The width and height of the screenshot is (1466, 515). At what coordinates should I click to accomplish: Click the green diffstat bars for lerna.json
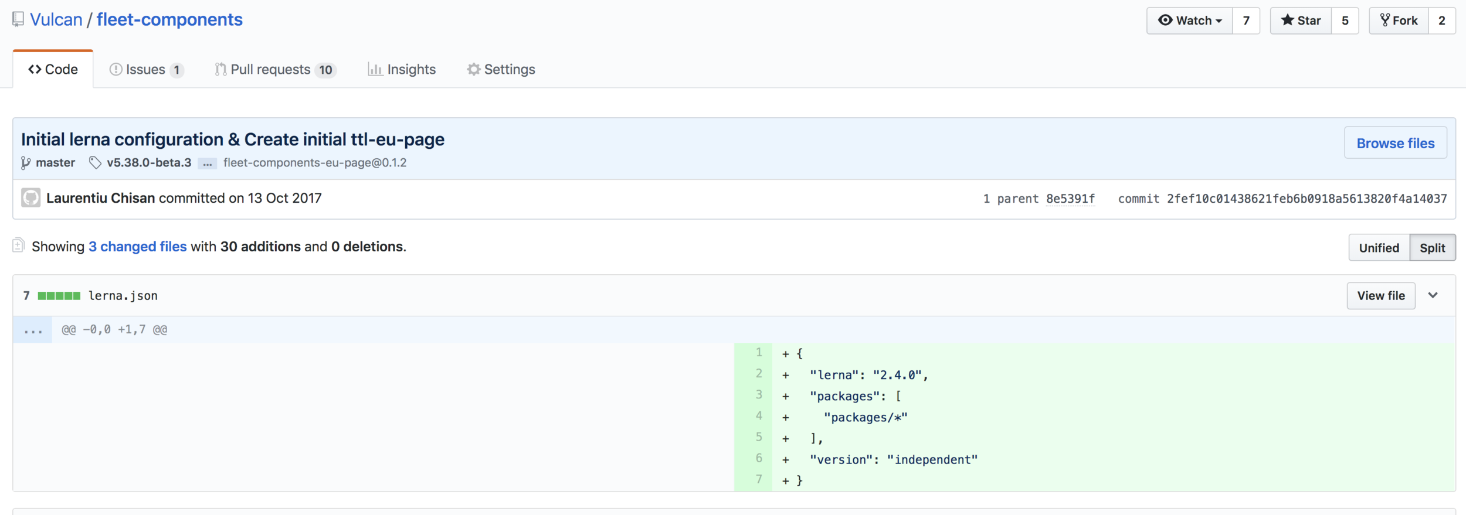59,296
